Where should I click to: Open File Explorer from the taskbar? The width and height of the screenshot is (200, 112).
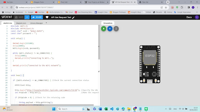click(x=129, y=109)
